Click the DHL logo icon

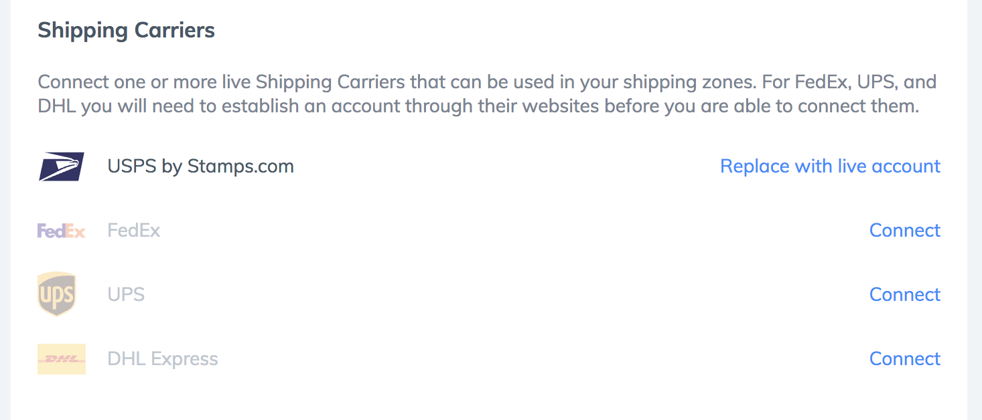62,359
